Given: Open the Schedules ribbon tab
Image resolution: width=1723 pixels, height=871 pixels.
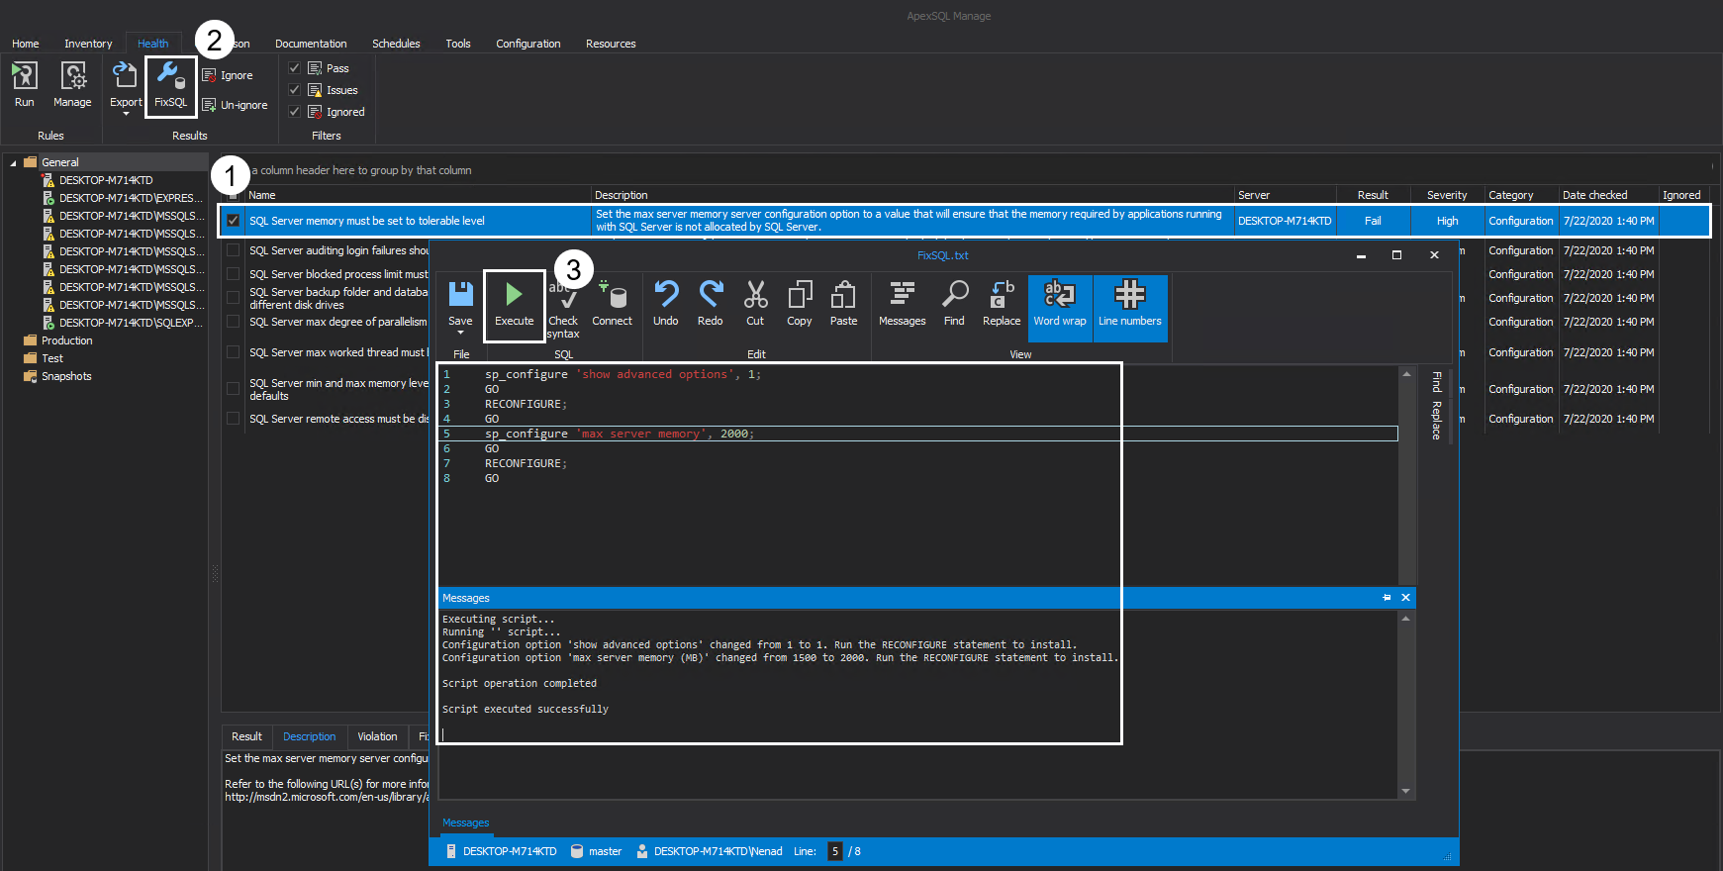Looking at the screenshot, I should 396,44.
